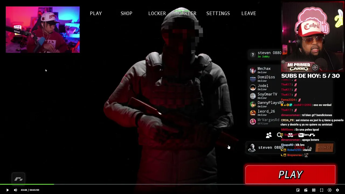The width and height of the screenshot is (345, 194).
Task: Click the search magnifier icon near friends
Action: click(x=279, y=135)
